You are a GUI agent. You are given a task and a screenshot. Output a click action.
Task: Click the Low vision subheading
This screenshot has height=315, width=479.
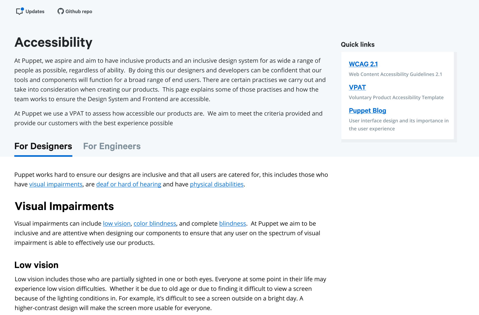36,265
